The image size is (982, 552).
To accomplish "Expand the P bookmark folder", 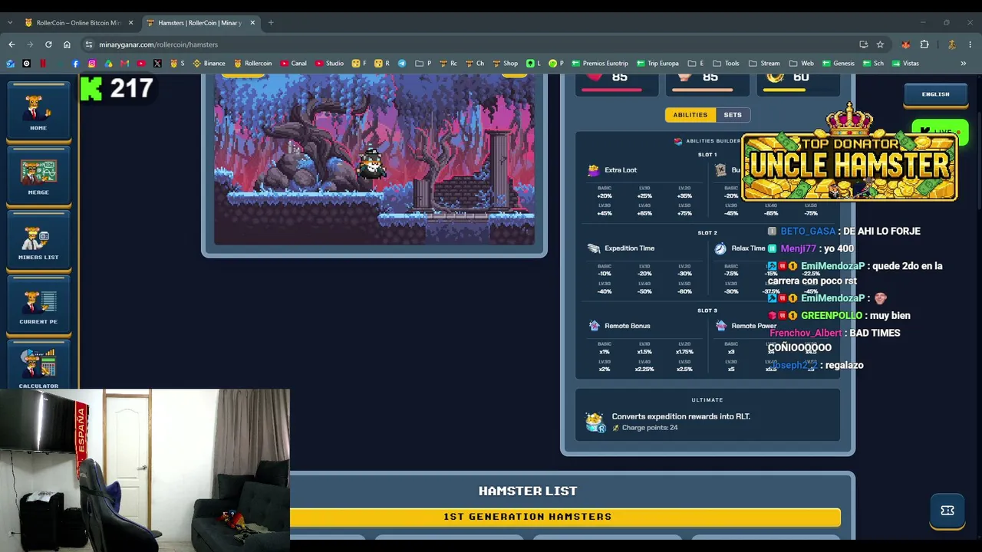I will [x=423, y=64].
